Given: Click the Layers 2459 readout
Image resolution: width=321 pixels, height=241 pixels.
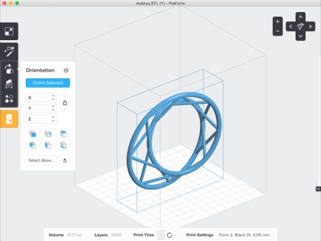Looking at the screenshot, I should (x=108, y=235).
